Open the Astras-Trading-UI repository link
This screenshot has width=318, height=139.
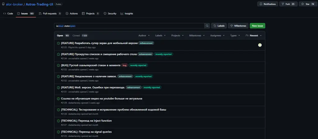click(x=39, y=4)
